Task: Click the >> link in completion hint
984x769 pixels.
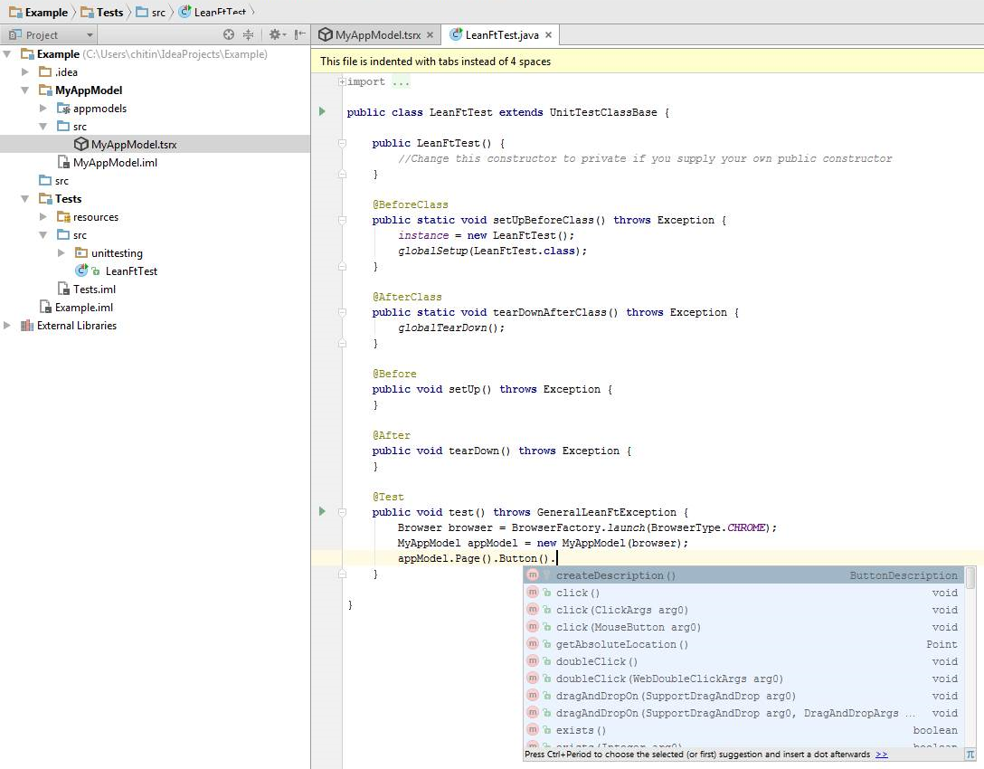Action: pyautogui.click(x=881, y=755)
